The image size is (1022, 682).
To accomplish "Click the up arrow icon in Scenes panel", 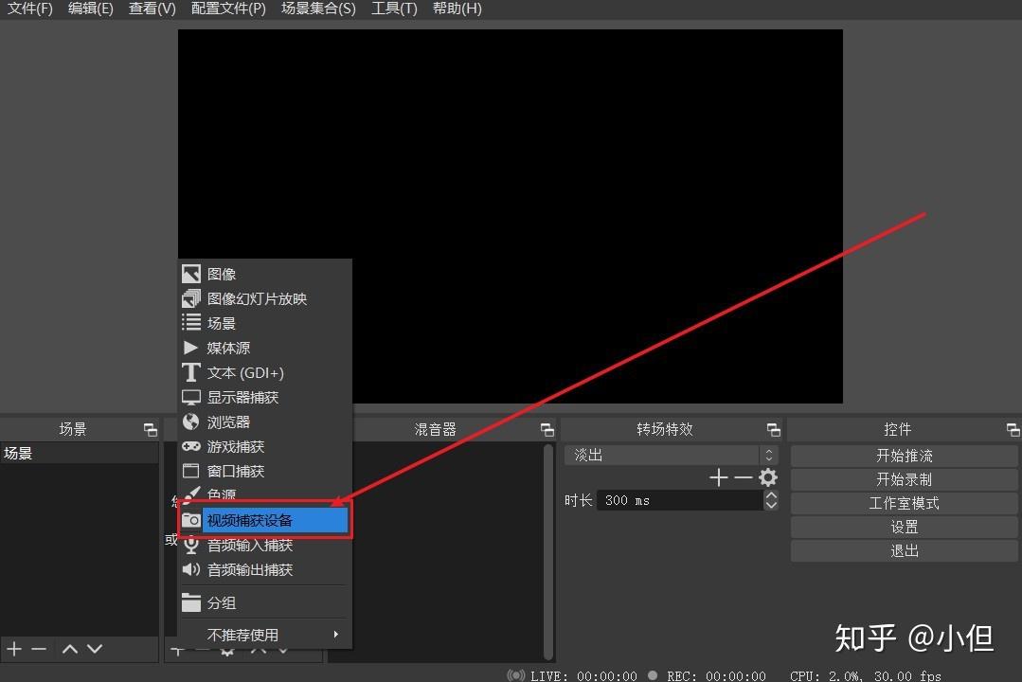I will (x=68, y=649).
